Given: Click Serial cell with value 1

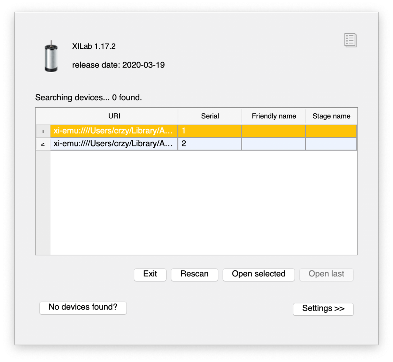Looking at the screenshot, I should 210,131.
